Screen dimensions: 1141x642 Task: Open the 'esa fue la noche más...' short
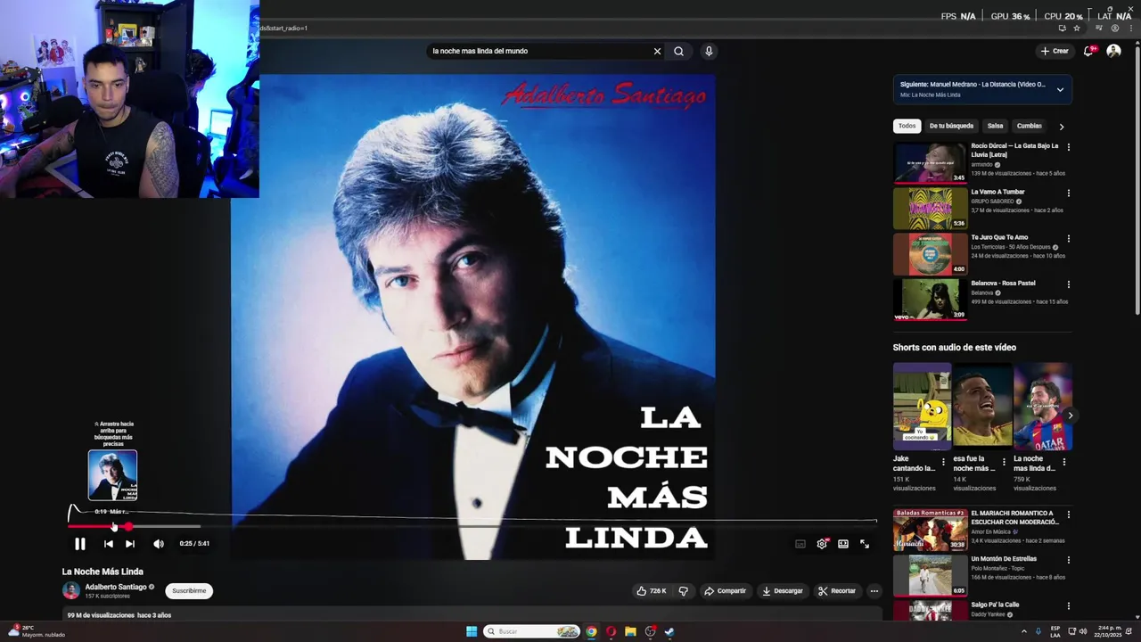point(982,406)
